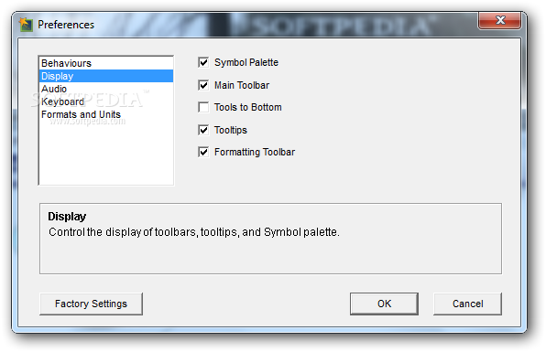Choose Formats and Units category
546x352 pixels.
106,114
